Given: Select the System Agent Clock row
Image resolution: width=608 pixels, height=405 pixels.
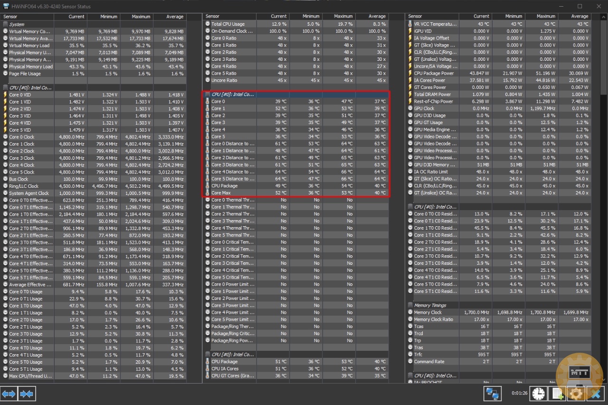Looking at the screenshot, I should tap(94, 193).
